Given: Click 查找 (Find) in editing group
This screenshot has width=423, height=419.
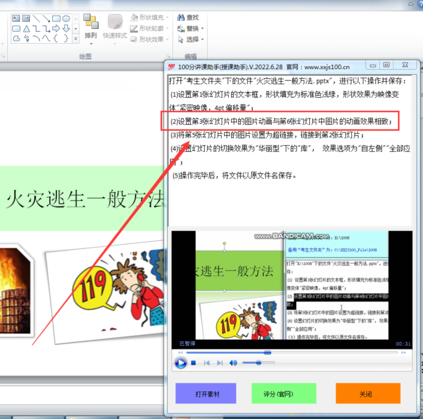Looking at the screenshot, I should 188,18.
